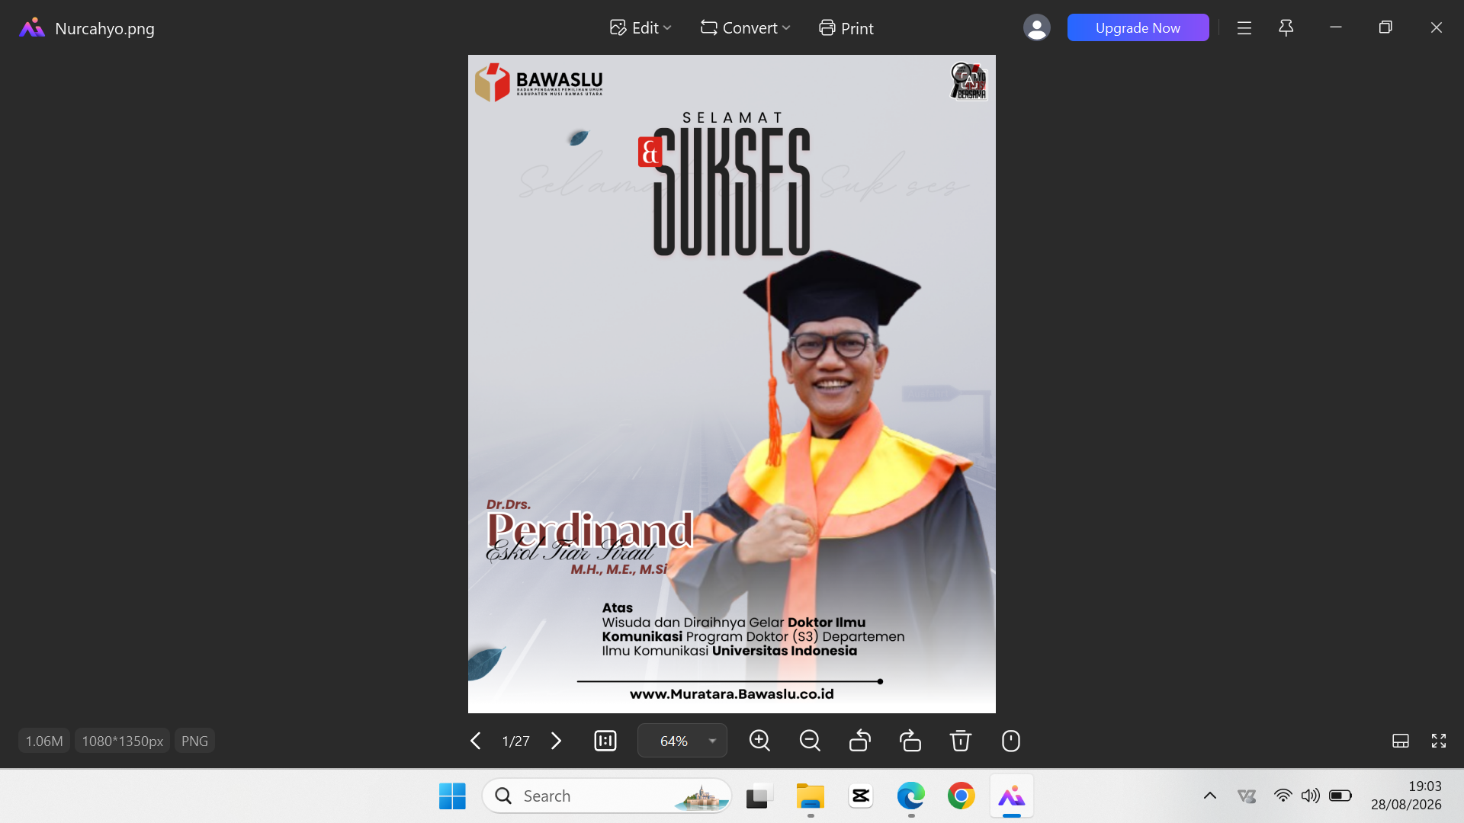This screenshot has height=823, width=1464.
Task: Open Google Chrome from the taskbar
Action: (962, 796)
